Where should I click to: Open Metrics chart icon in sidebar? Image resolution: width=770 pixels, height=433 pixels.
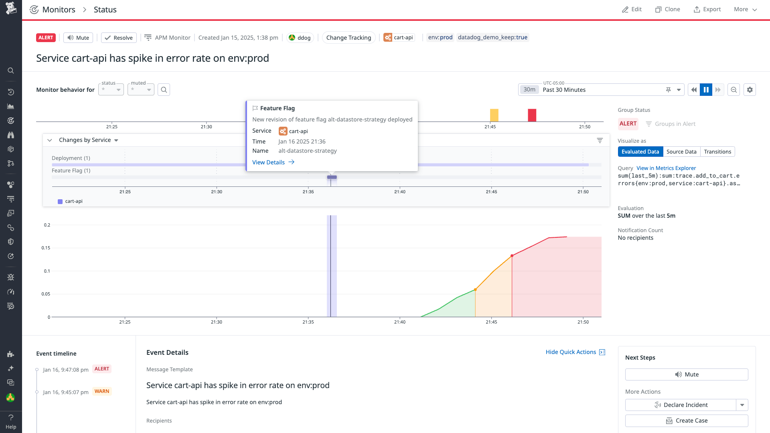(x=11, y=106)
